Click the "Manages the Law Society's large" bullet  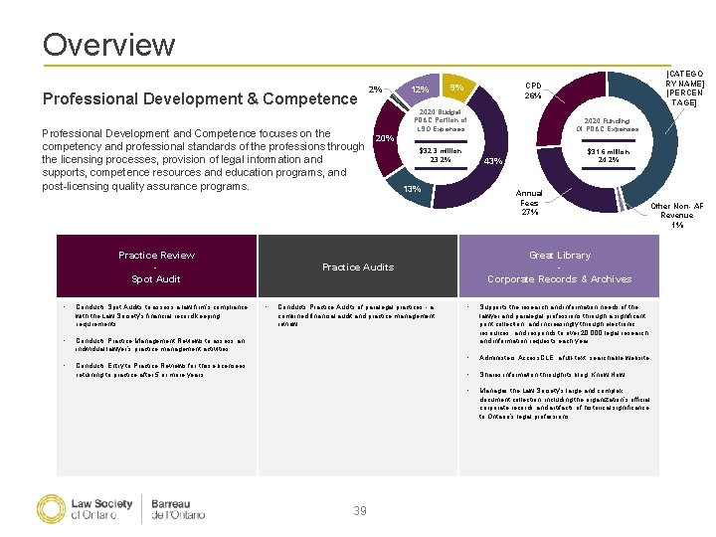click(x=565, y=404)
